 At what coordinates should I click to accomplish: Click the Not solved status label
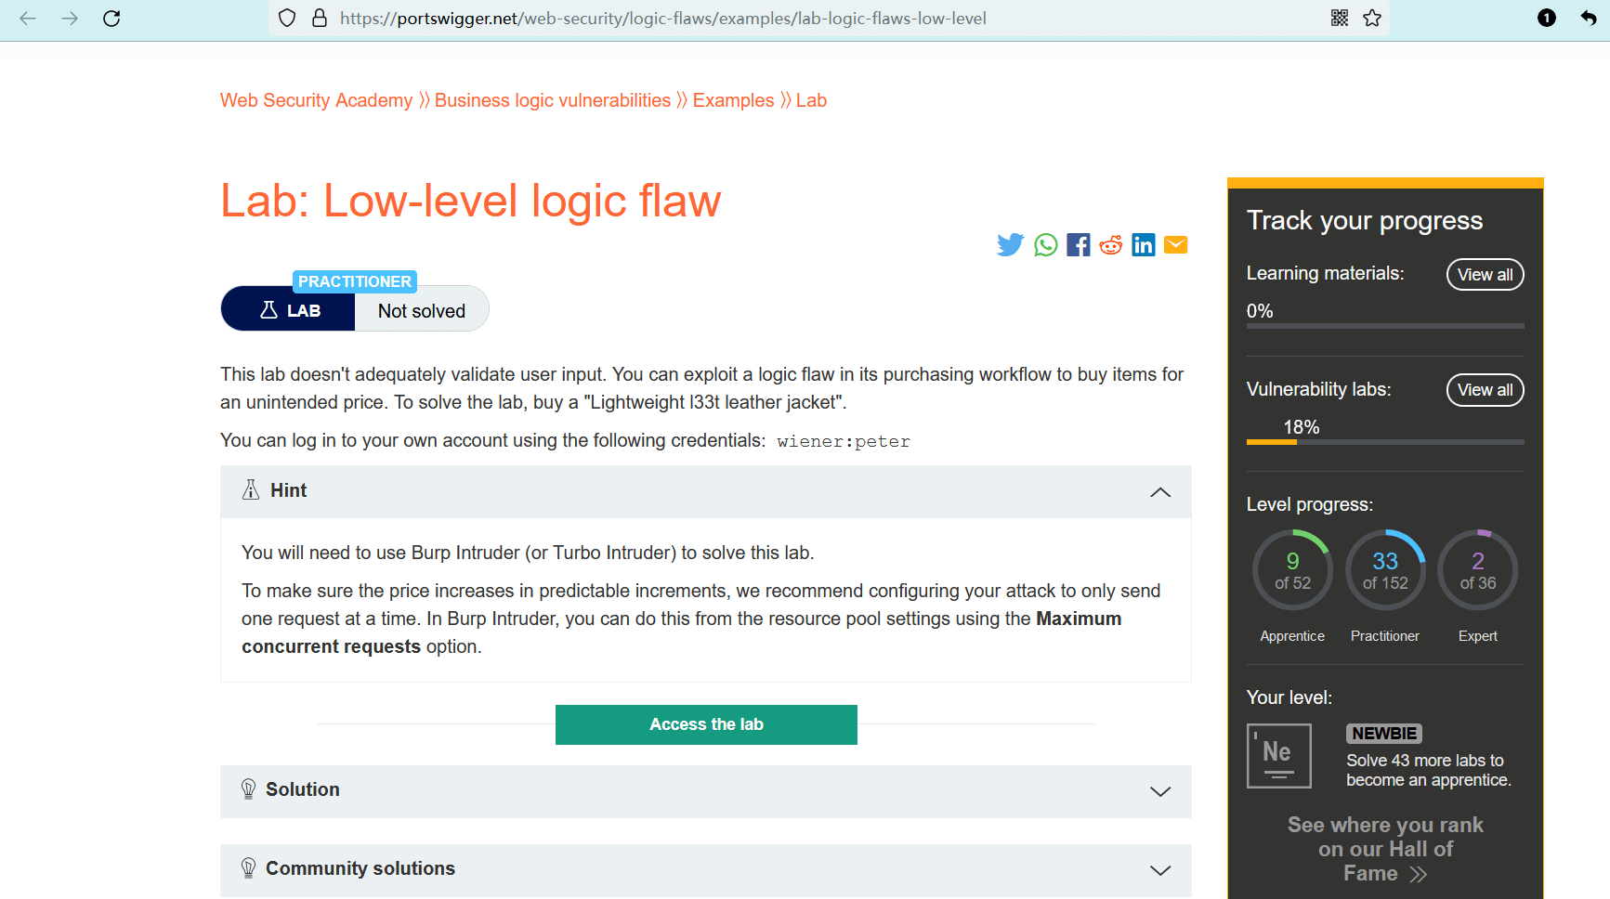pyautogui.click(x=422, y=311)
